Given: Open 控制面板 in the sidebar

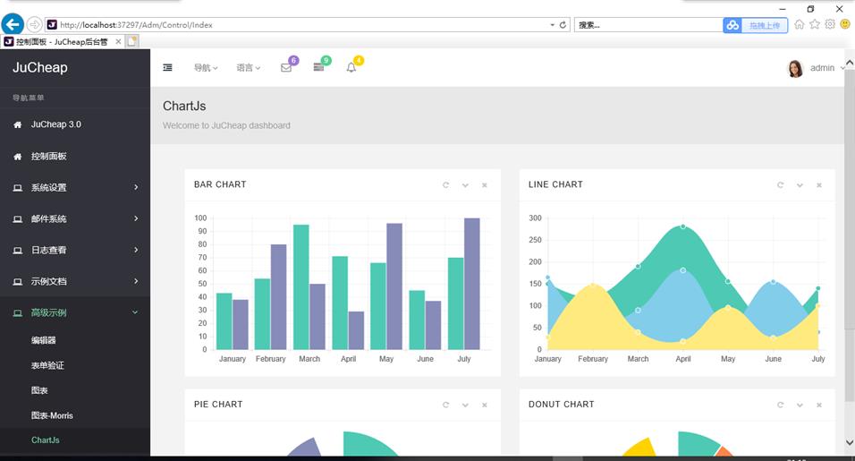Looking at the screenshot, I should pos(49,157).
